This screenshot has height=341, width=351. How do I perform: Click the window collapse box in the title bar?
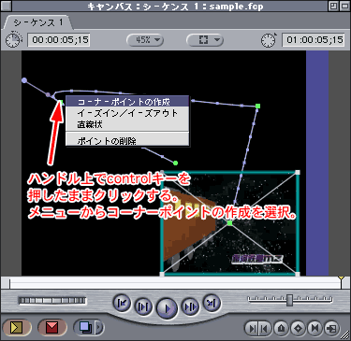point(344,6)
